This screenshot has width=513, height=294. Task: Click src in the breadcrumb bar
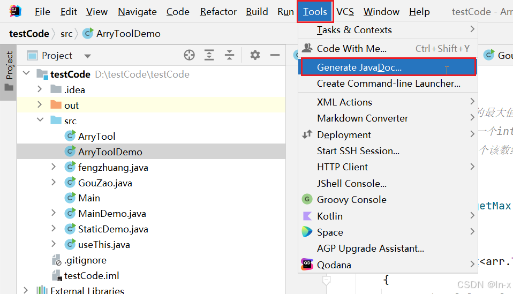[66, 34]
